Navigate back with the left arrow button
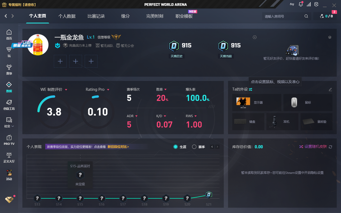Screen dimensions: 341x213 (6, 16)
